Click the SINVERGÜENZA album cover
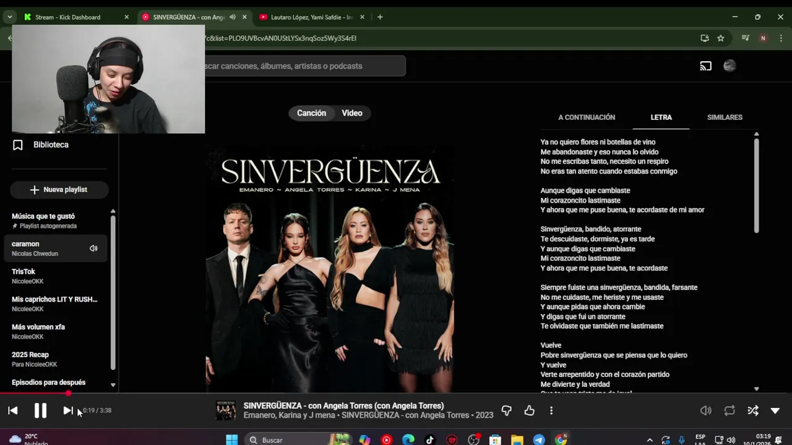Viewport: 792px width, 445px height. click(330, 268)
